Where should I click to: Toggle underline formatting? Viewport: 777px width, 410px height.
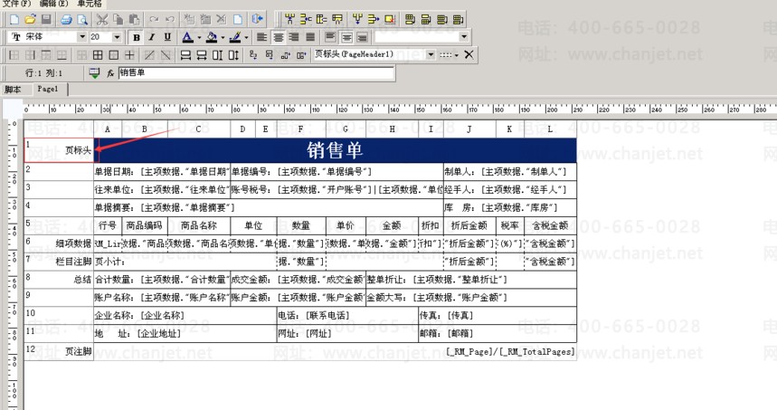[167, 37]
